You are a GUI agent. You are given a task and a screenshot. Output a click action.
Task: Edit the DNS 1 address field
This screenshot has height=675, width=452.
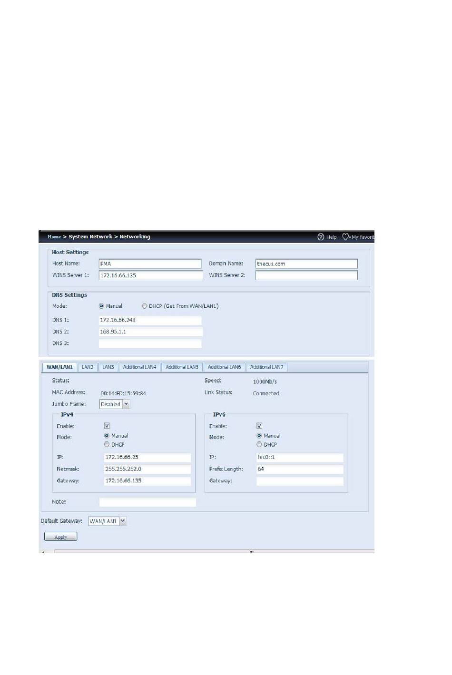150,320
